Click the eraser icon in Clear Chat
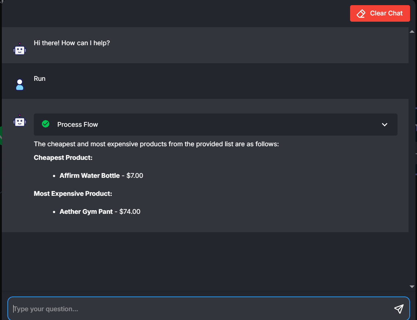 (361, 14)
